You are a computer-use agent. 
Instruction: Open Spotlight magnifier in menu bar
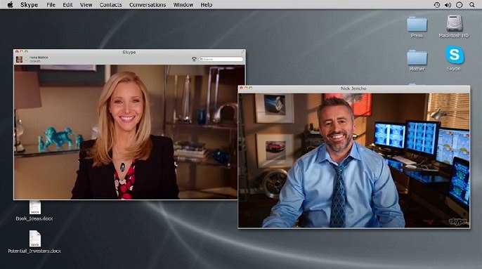click(471, 5)
